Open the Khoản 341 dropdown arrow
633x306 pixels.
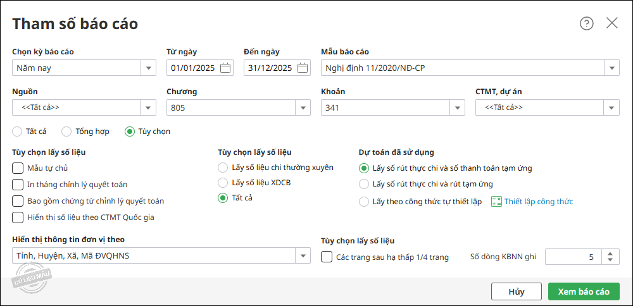pos(458,107)
